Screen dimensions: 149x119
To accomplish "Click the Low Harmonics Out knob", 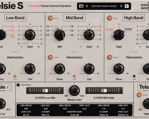I will pos(30,69).
